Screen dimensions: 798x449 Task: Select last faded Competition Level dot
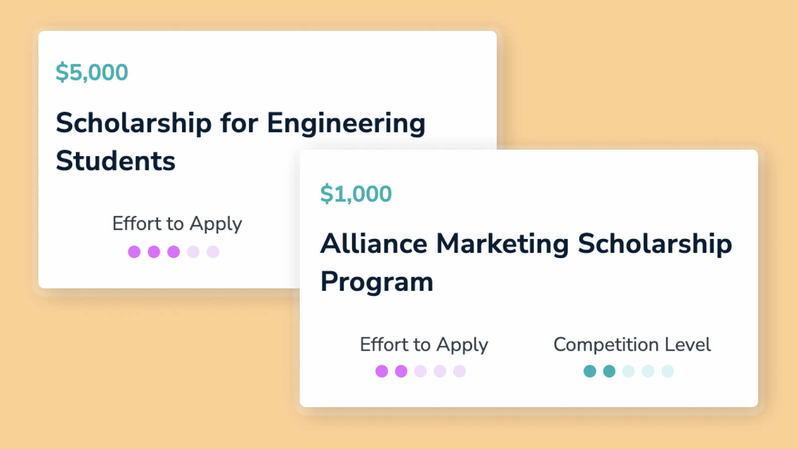(x=667, y=371)
